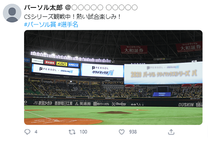Open the gray default profile avatar
The width and height of the screenshot is (208, 143).
click(12, 13)
